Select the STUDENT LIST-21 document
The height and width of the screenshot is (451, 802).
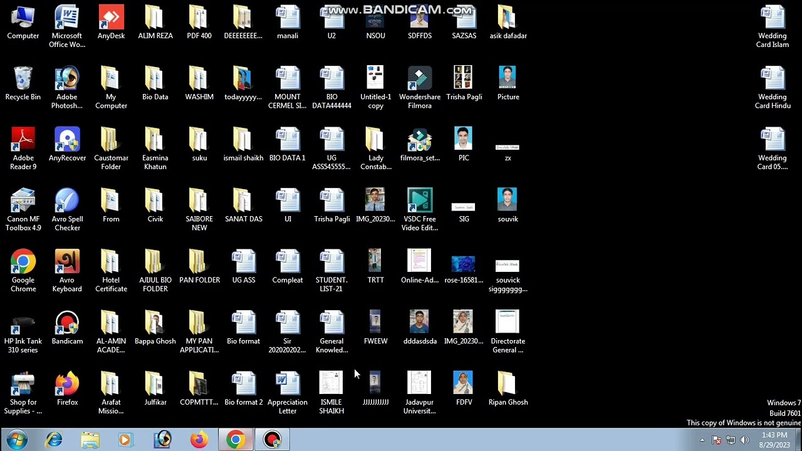(x=331, y=271)
